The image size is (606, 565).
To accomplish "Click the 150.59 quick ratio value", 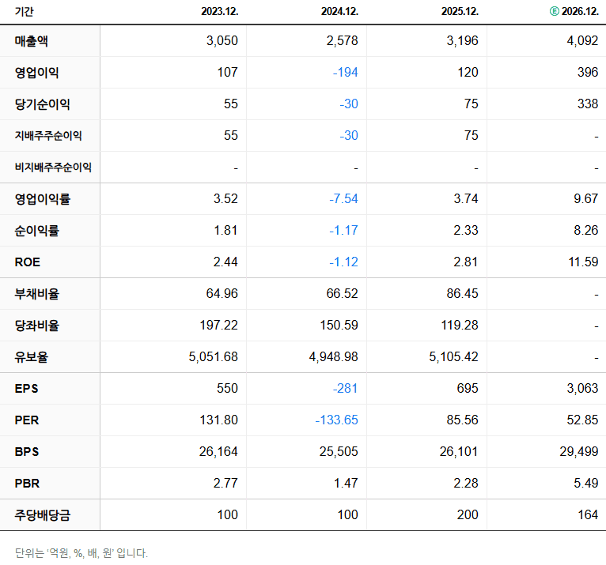I will click(339, 326).
